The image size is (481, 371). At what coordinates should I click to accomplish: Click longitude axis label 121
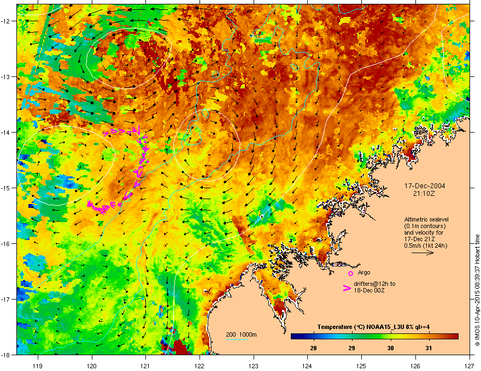tap(146, 366)
